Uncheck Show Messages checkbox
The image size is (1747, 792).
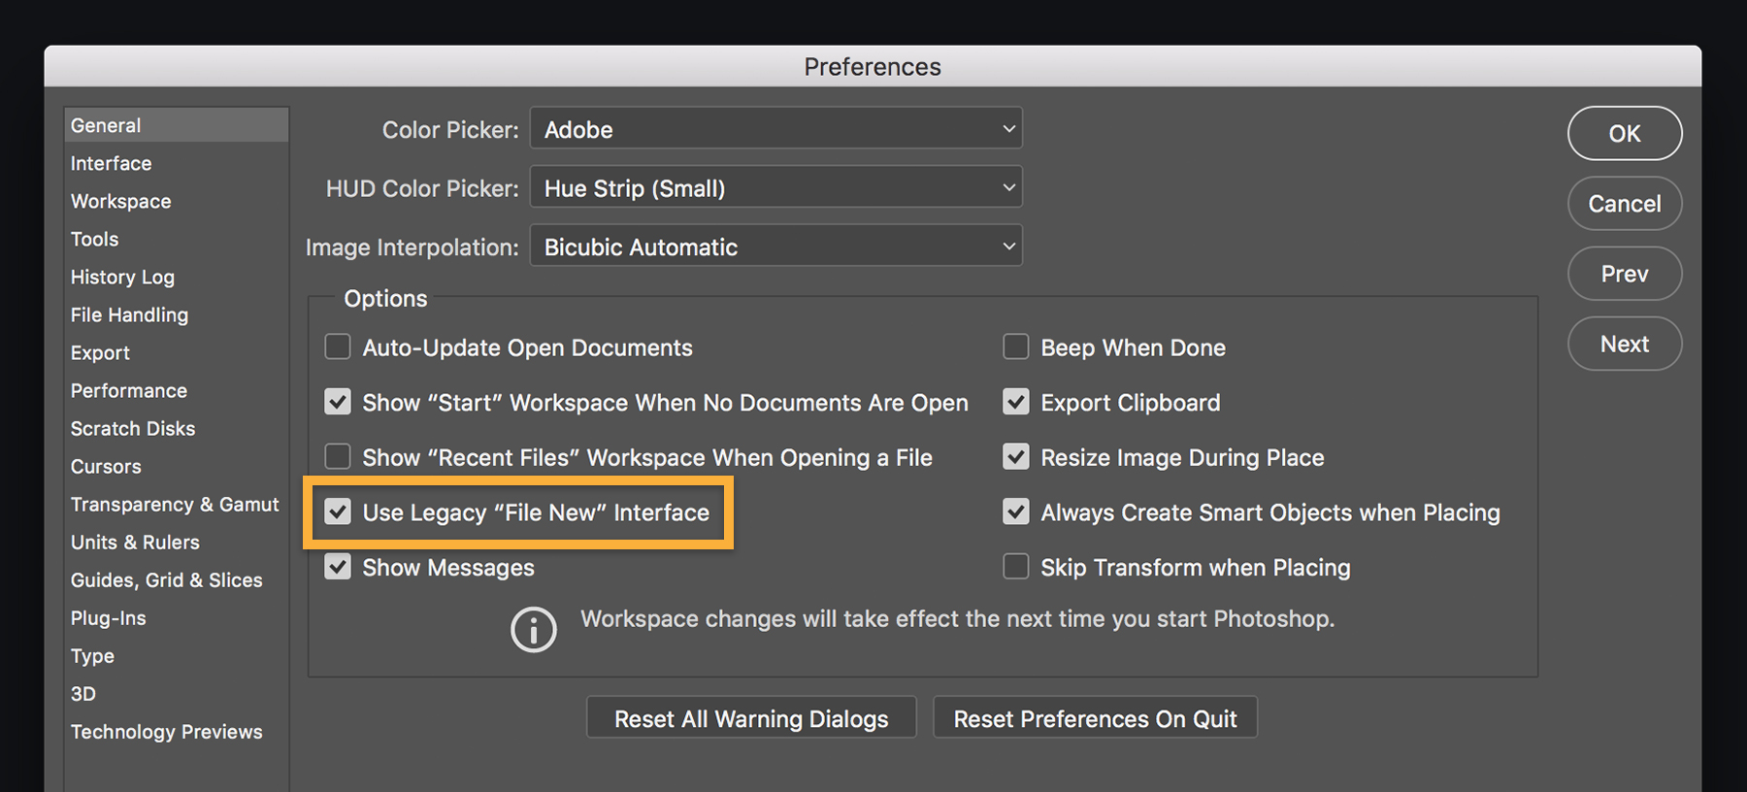coord(338,567)
